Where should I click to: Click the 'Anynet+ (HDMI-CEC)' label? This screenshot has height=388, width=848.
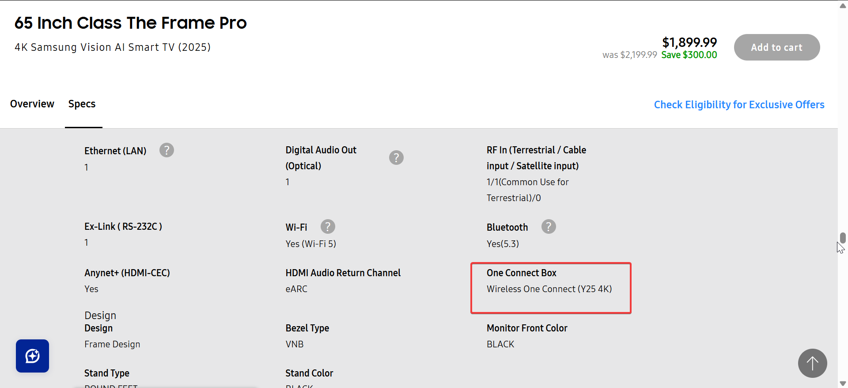127,273
